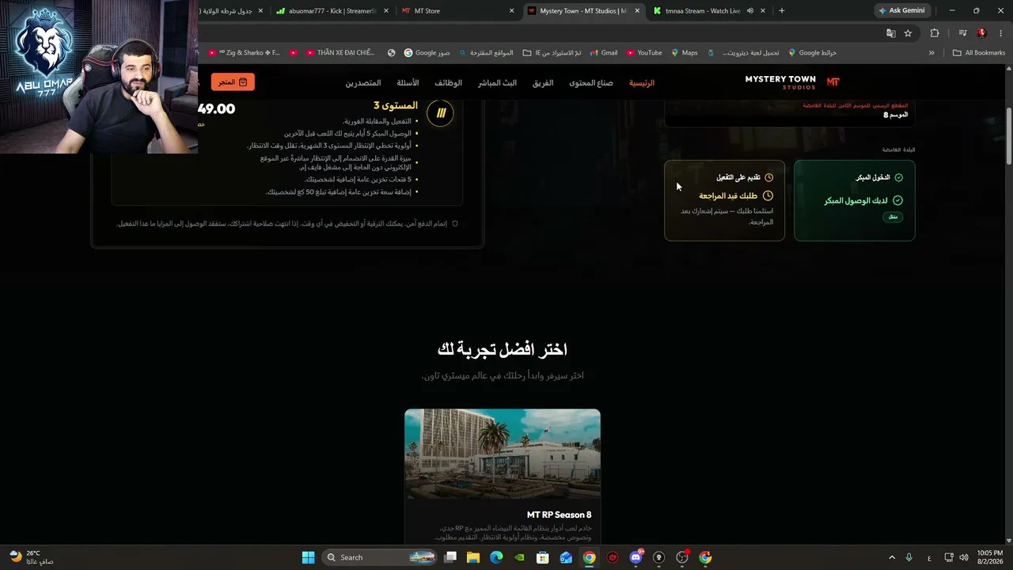The width and height of the screenshot is (1013, 570).
Task: Open المتصدرين navigation item
Action: pyautogui.click(x=363, y=83)
